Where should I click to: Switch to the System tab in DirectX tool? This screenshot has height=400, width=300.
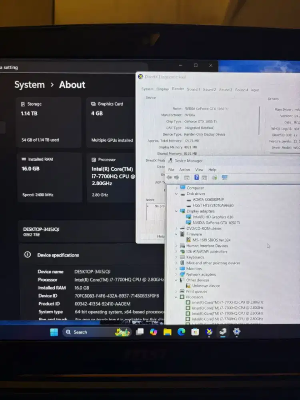[148, 89]
